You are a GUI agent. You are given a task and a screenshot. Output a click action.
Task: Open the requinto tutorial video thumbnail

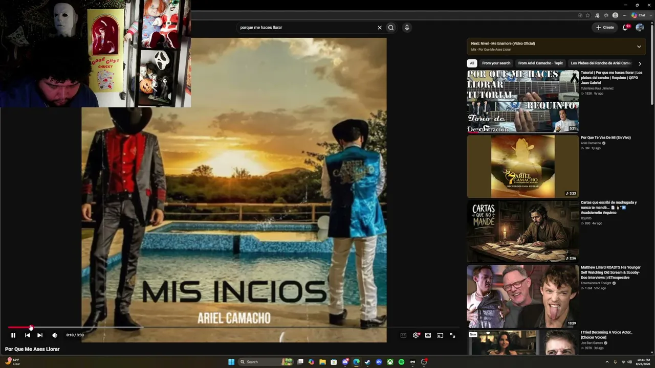click(x=523, y=101)
